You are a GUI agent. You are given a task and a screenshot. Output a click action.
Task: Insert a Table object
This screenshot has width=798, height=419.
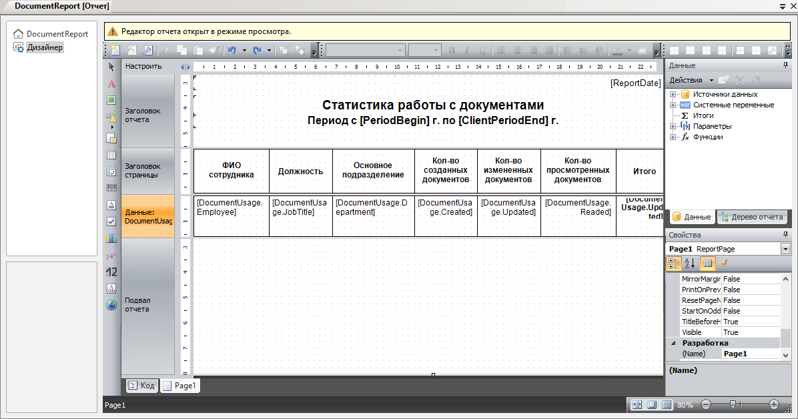(111, 155)
